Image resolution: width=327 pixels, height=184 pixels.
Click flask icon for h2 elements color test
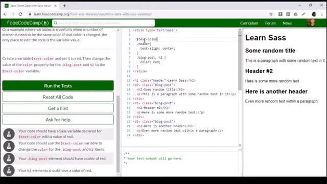point(9,170)
